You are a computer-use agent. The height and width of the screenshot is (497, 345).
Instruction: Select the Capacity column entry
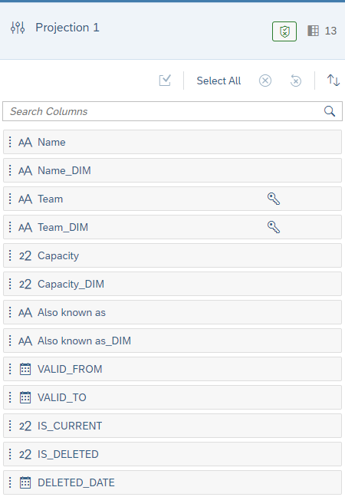pos(172,255)
